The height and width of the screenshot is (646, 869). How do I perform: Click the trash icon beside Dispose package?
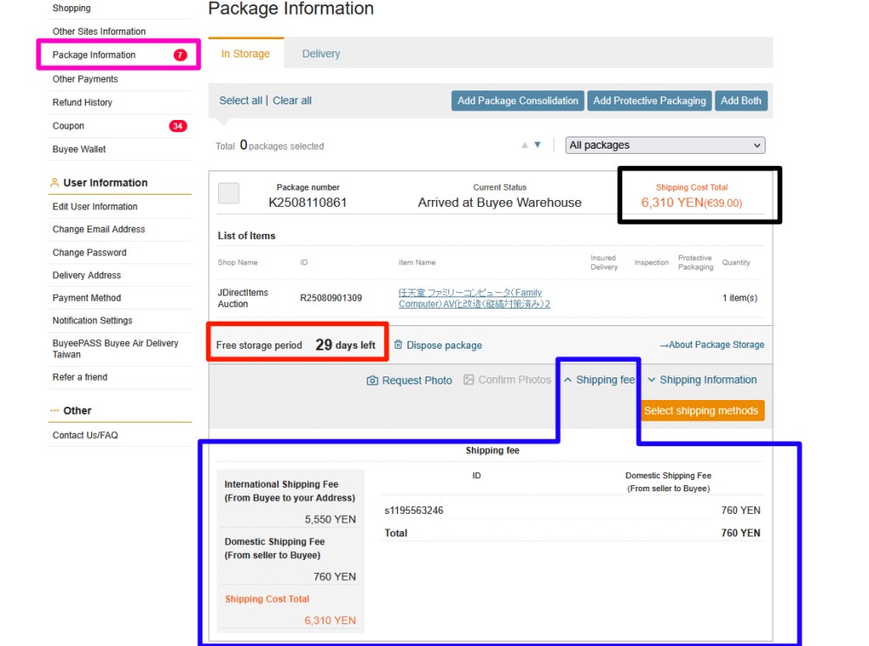[x=398, y=344]
